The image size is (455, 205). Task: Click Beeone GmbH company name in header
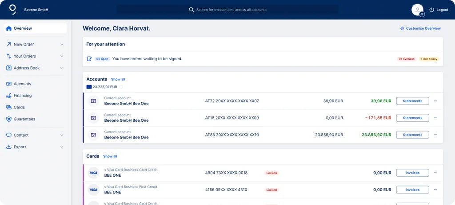tap(36, 10)
